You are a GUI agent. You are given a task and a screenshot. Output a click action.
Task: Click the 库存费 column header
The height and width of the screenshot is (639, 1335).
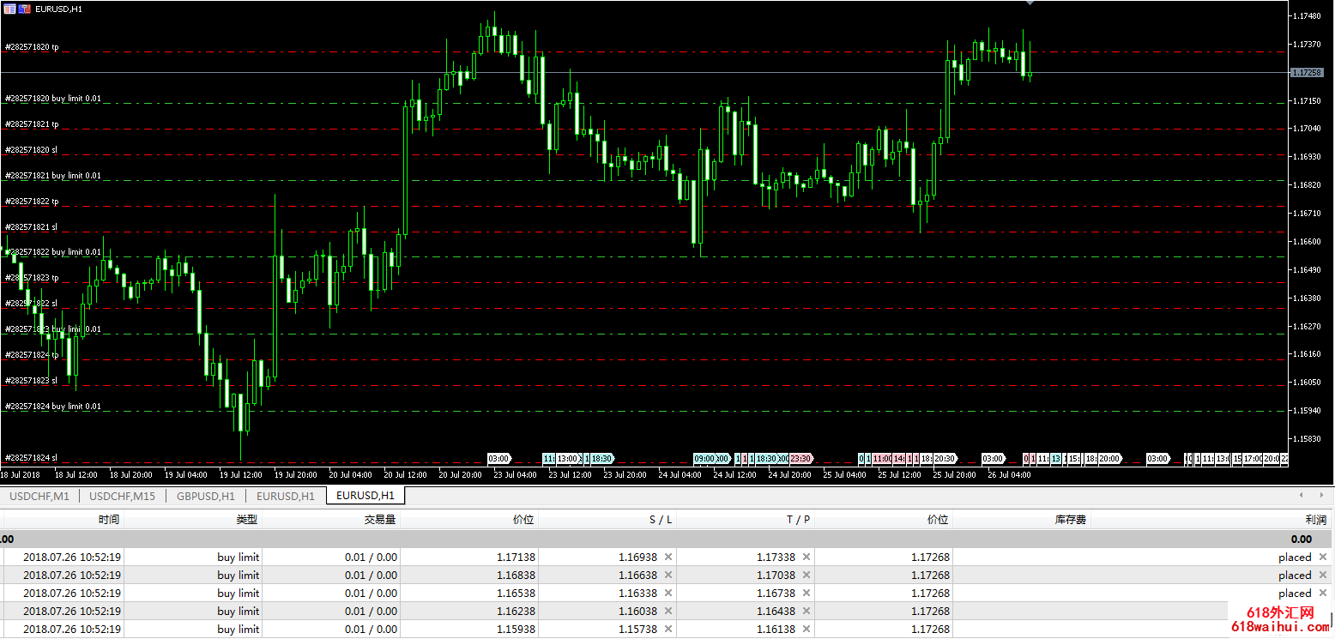(x=1071, y=519)
